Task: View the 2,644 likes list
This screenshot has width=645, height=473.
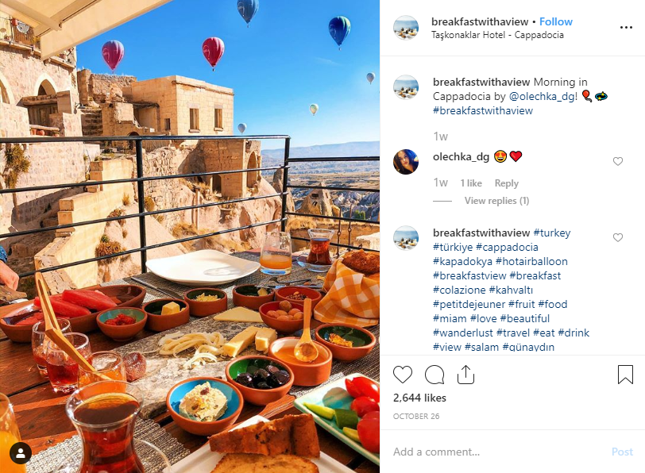Action: coord(419,398)
